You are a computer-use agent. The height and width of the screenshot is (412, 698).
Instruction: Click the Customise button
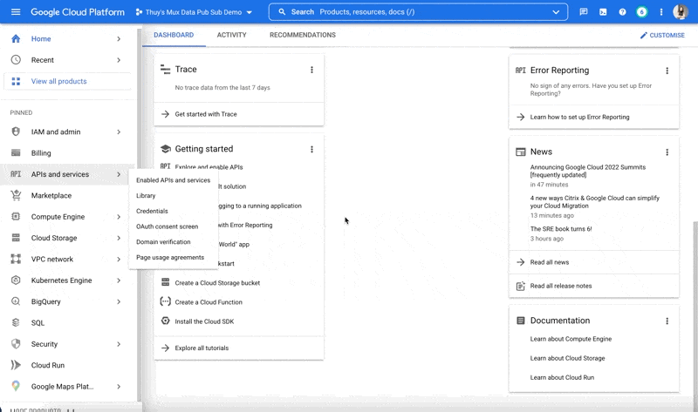(x=662, y=35)
